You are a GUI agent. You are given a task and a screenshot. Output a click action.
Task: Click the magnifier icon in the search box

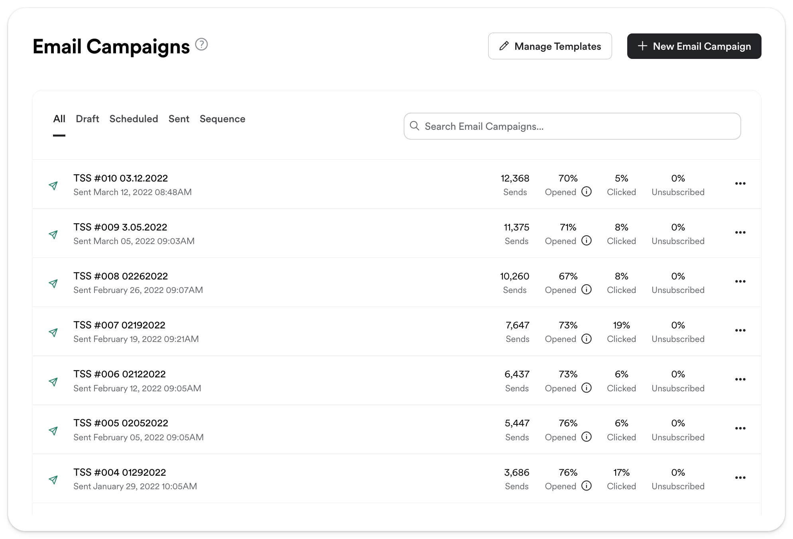point(414,126)
